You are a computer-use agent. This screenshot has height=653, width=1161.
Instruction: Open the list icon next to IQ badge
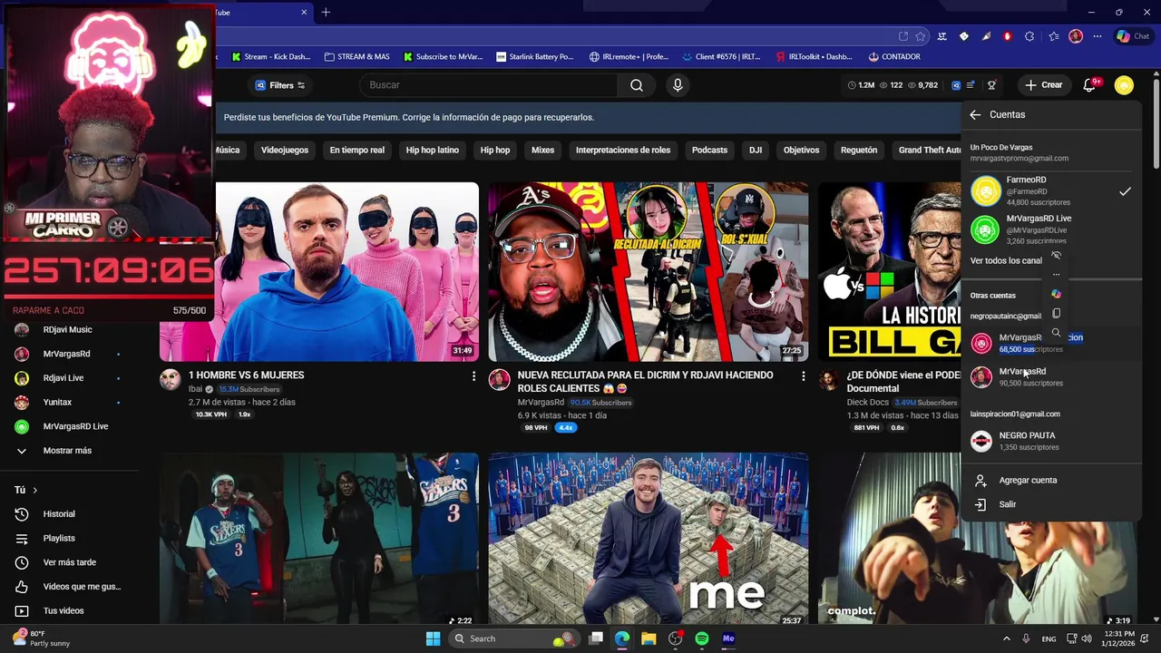tap(971, 85)
